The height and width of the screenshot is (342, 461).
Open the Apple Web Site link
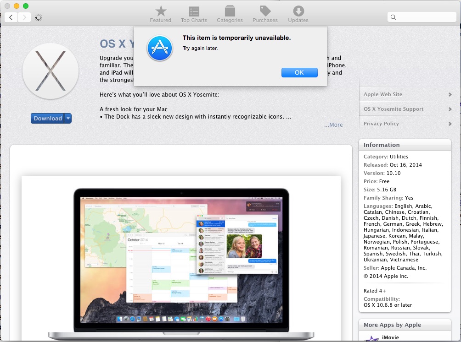click(383, 94)
